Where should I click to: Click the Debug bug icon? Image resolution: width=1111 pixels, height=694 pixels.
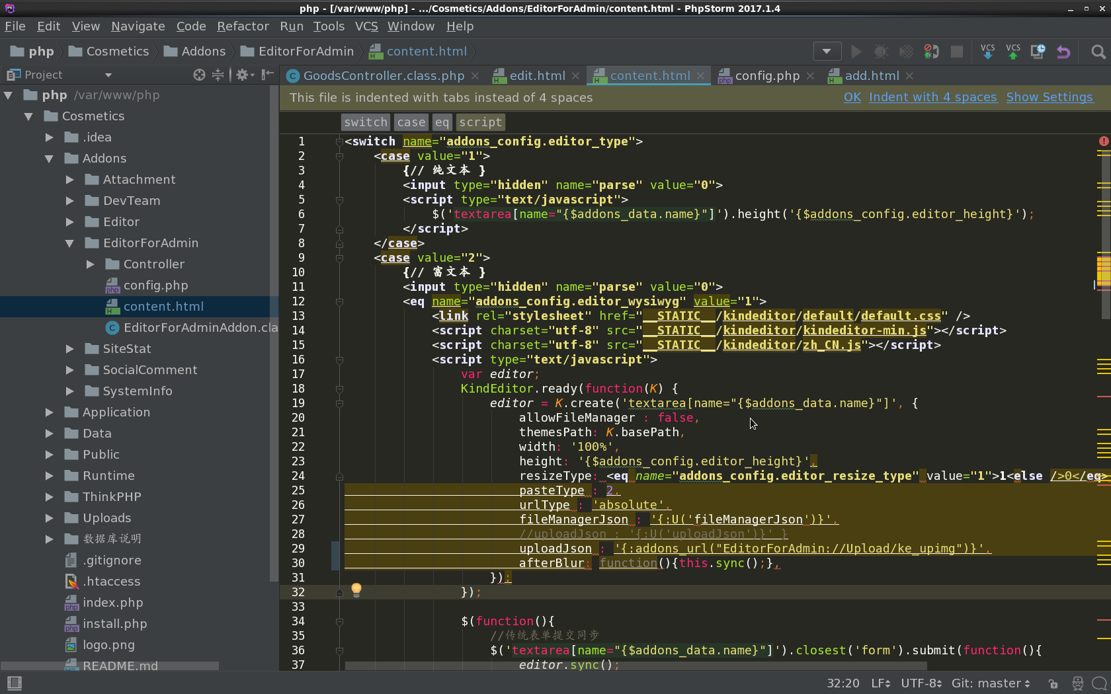click(x=881, y=52)
